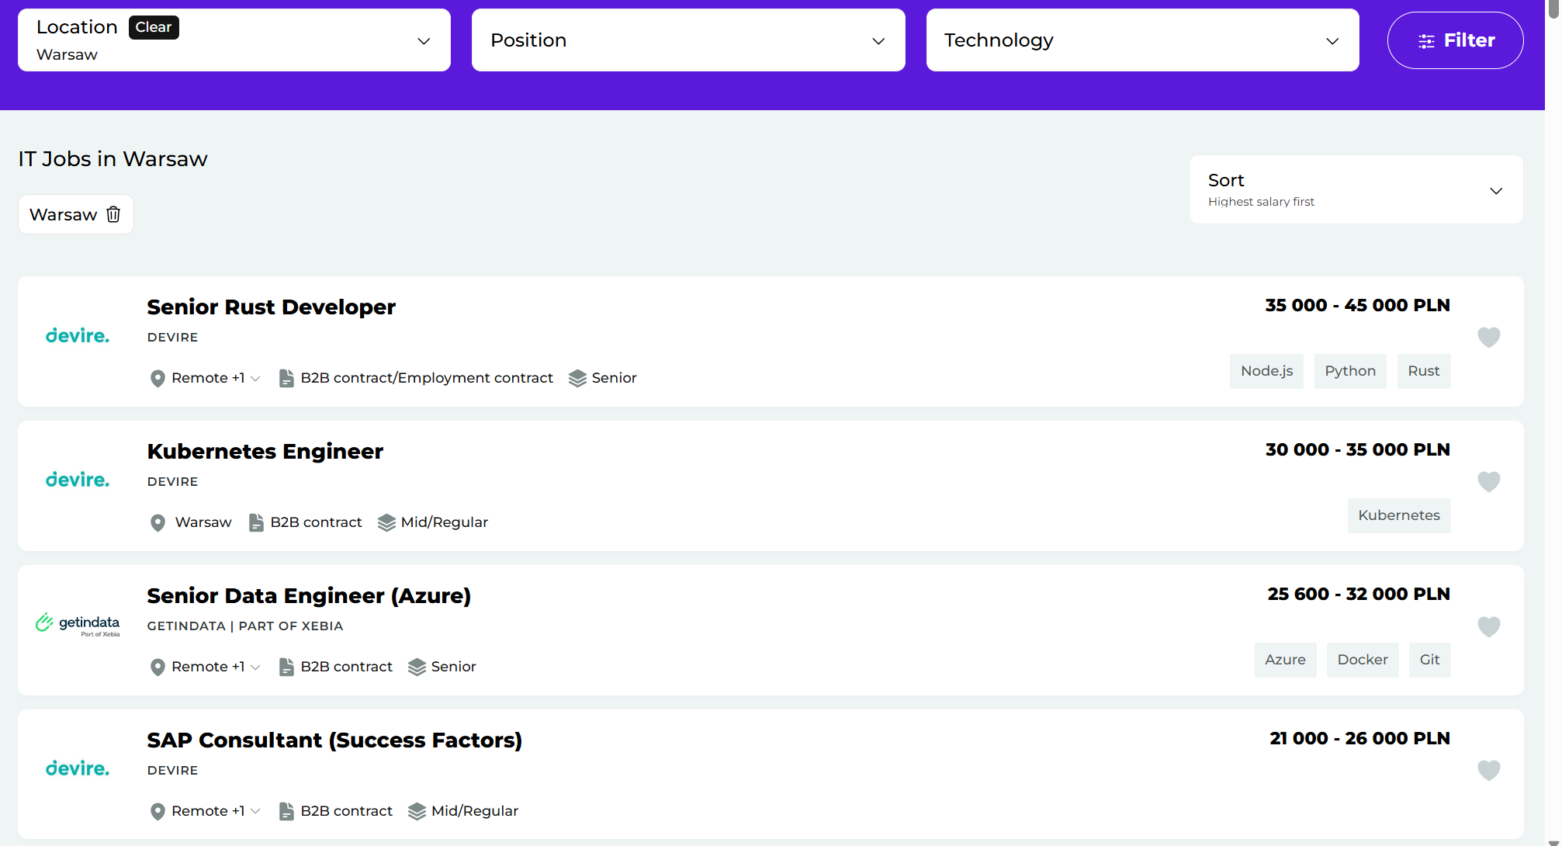Click the Devire logo on Kubernetes Engineer

(x=78, y=480)
